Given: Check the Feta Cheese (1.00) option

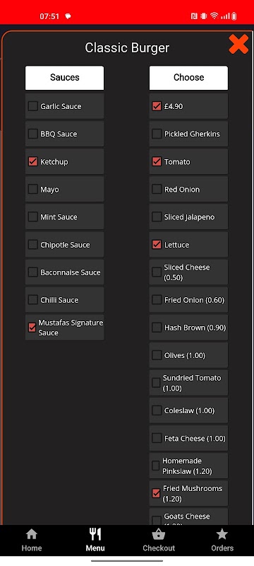Looking at the screenshot, I should pos(157,438).
